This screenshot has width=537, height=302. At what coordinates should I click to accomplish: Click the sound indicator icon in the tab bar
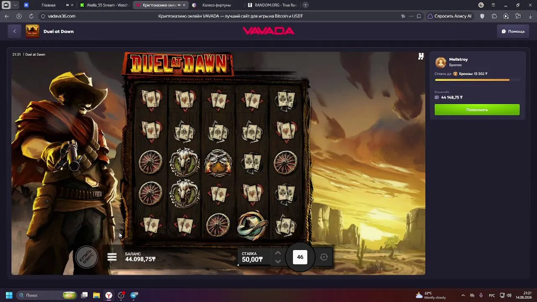click(6, 5)
